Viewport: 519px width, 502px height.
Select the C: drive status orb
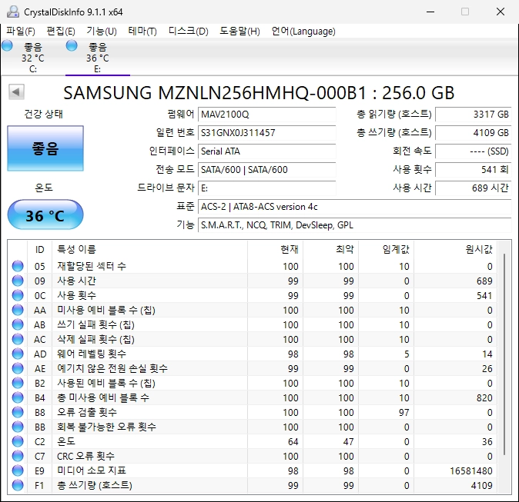click(7, 45)
